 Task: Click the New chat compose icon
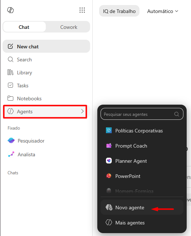pos(10,46)
